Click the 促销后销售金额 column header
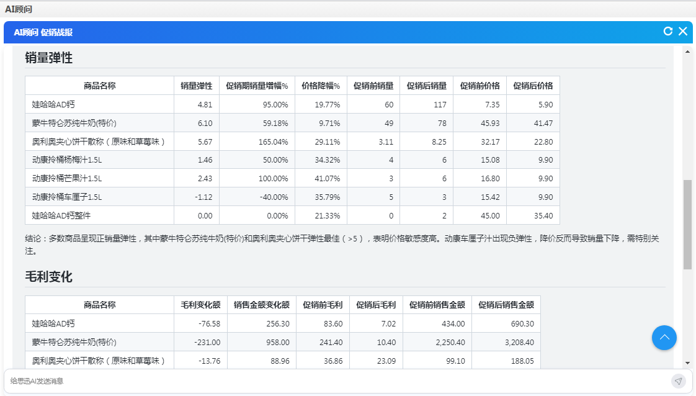 click(506, 305)
